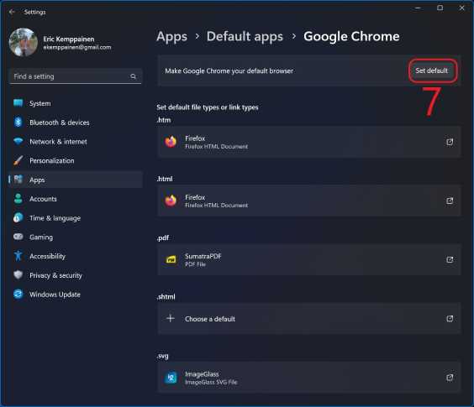Click the 'PDF File' description text
This screenshot has width=474, height=407.
coord(195,264)
